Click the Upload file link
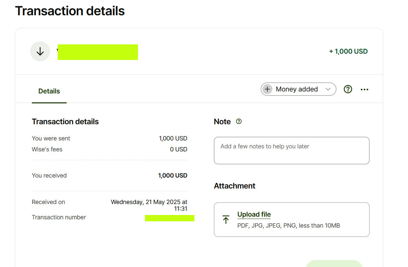This screenshot has width=408, height=267. coord(254,214)
